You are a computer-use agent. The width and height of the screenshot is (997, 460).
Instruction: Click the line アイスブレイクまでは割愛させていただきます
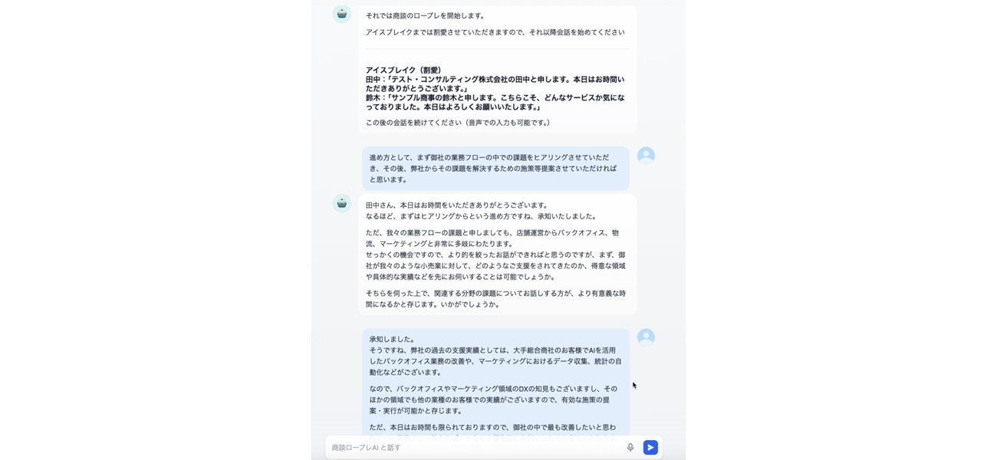[x=495, y=32]
